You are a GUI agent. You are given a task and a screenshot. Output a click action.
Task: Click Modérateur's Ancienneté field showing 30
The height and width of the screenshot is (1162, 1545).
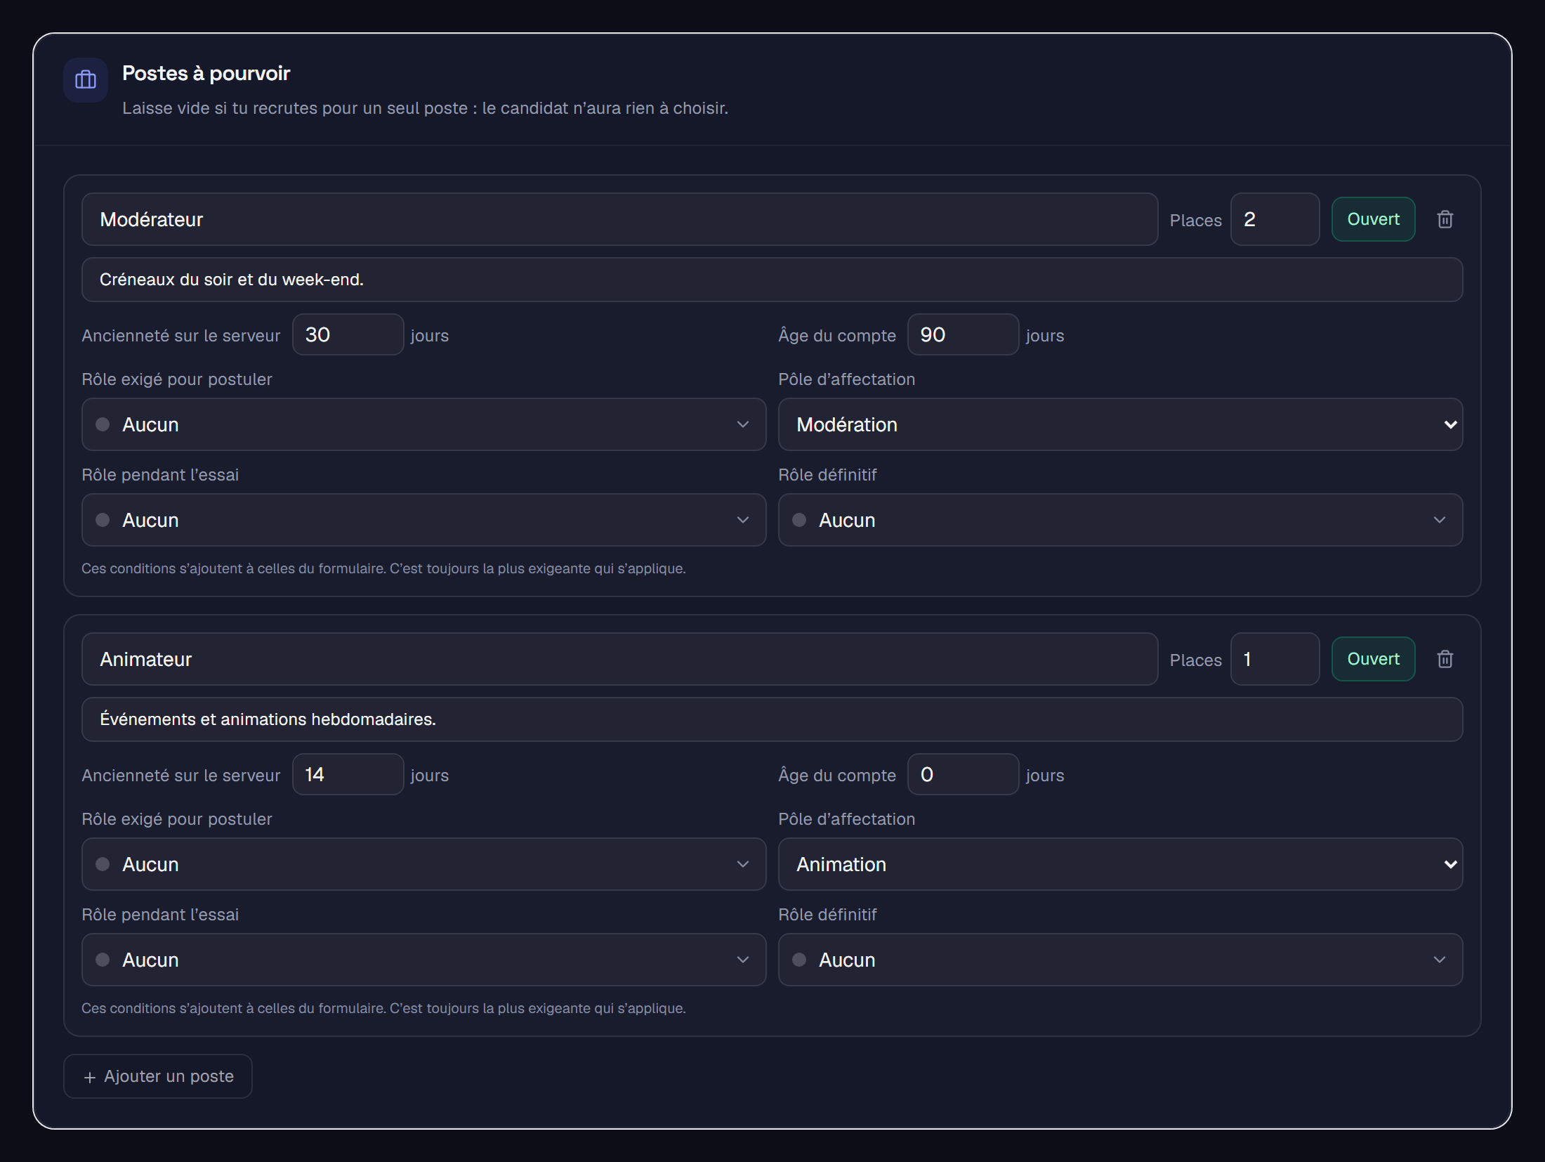click(x=348, y=334)
